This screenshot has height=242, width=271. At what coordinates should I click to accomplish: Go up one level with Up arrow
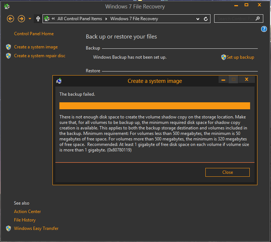coord(38,19)
